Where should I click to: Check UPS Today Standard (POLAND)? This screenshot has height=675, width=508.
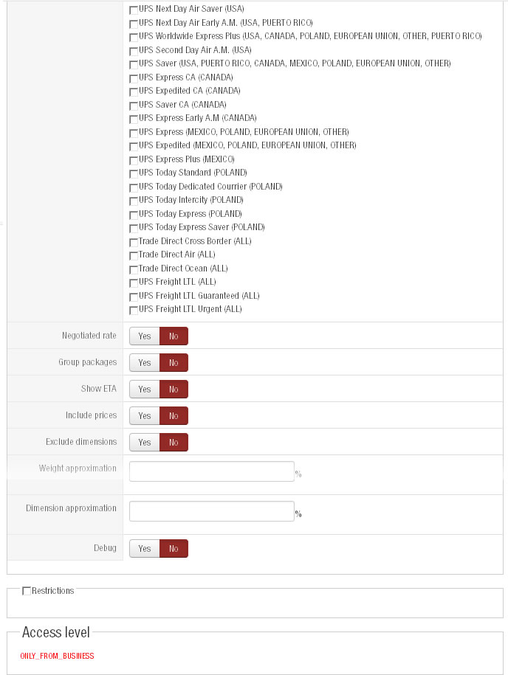tap(134, 173)
